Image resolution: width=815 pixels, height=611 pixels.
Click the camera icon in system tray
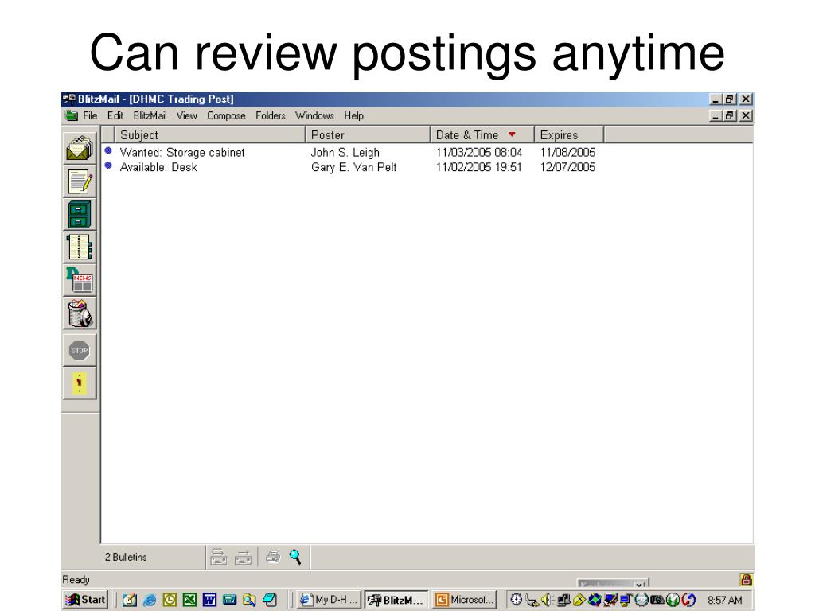[657, 600]
